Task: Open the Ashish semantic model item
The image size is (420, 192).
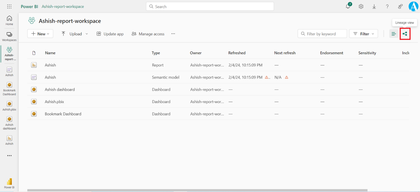Action: point(50,77)
